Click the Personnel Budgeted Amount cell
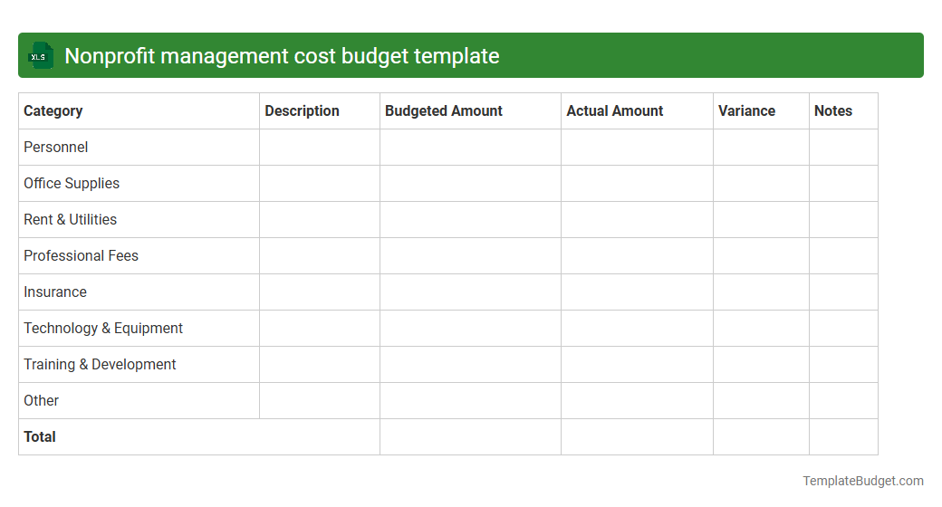Screen dimensions: 942x507 tap(470, 148)
